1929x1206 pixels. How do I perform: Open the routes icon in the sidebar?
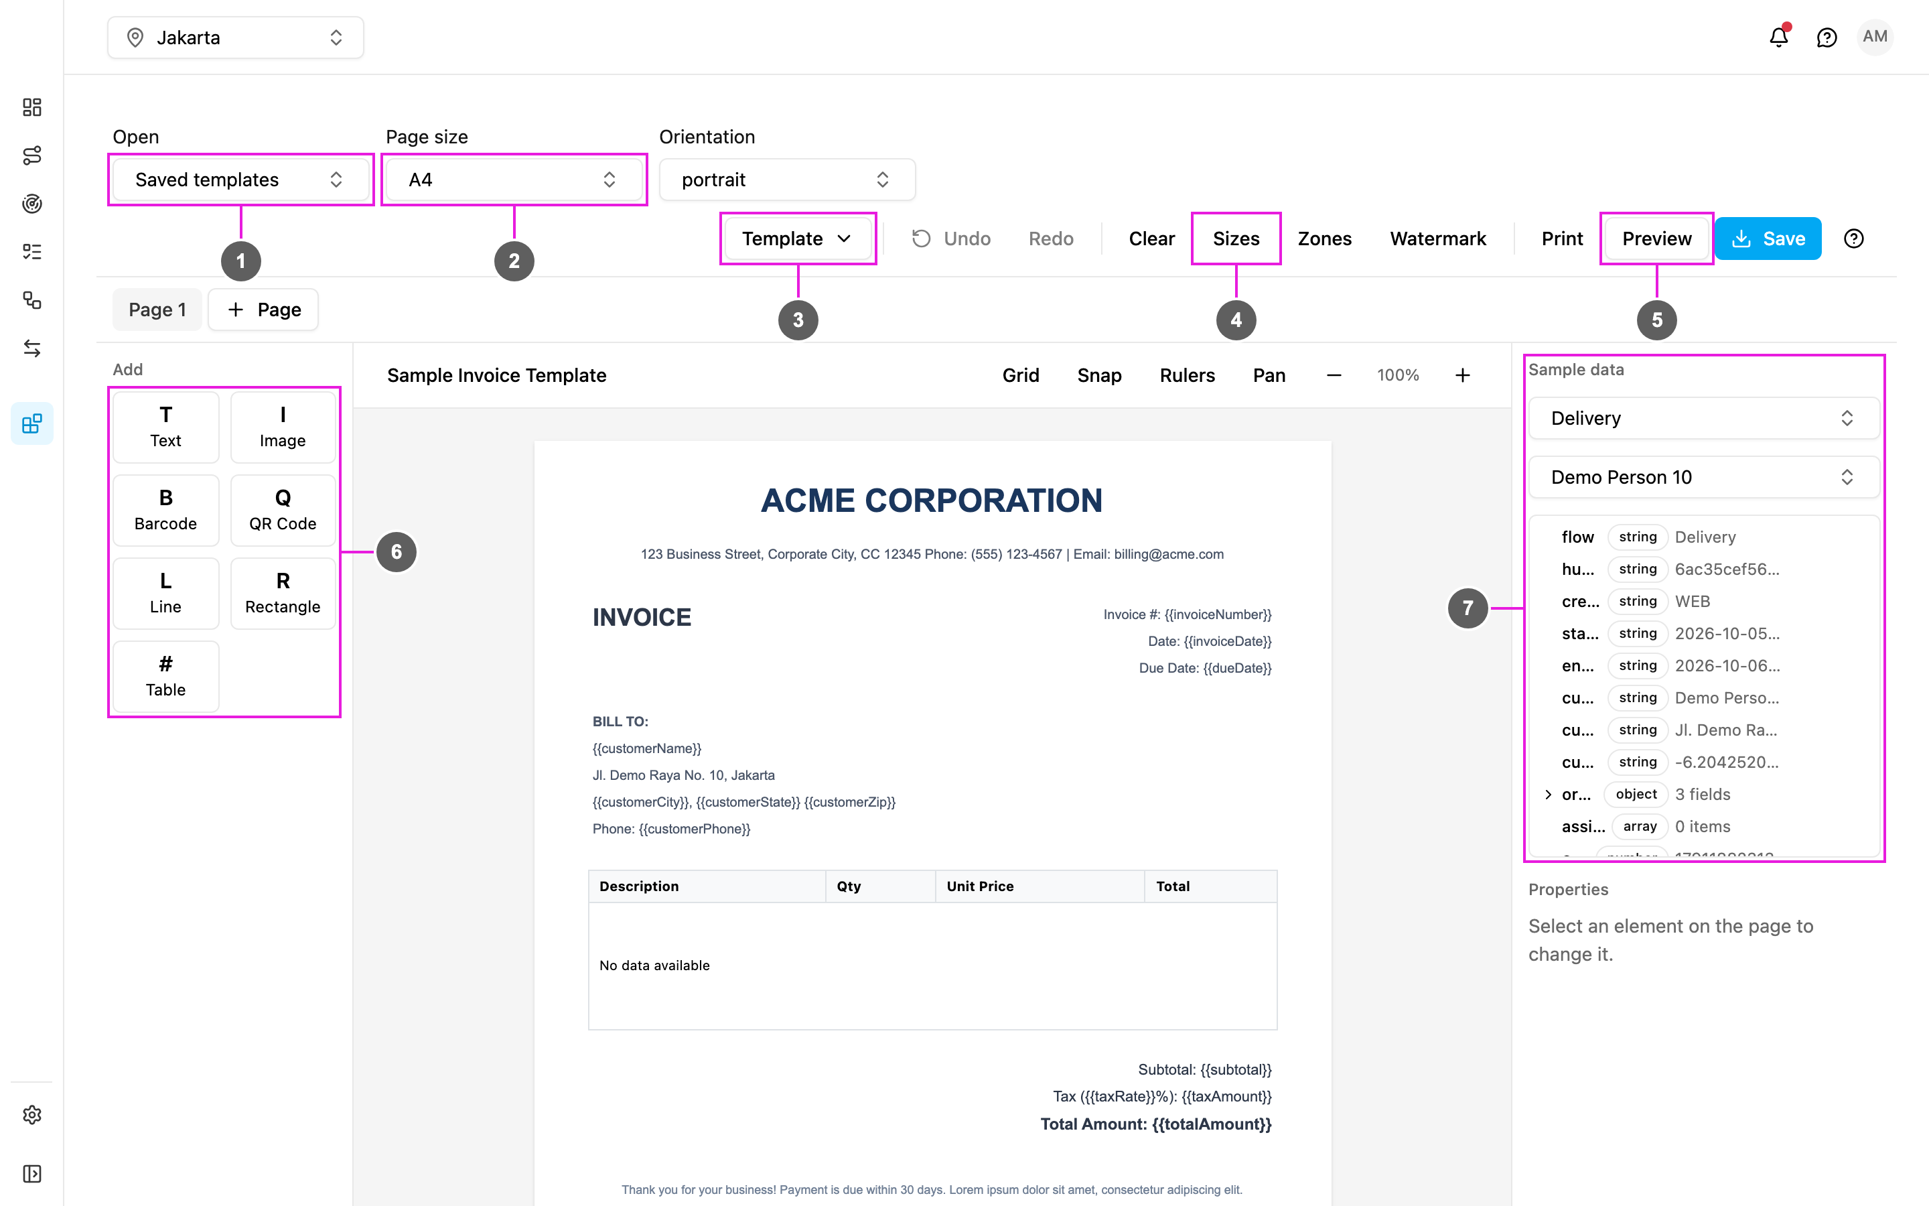(x=32, y=155)
